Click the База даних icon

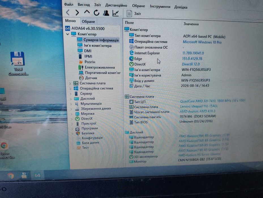point(78,143)
